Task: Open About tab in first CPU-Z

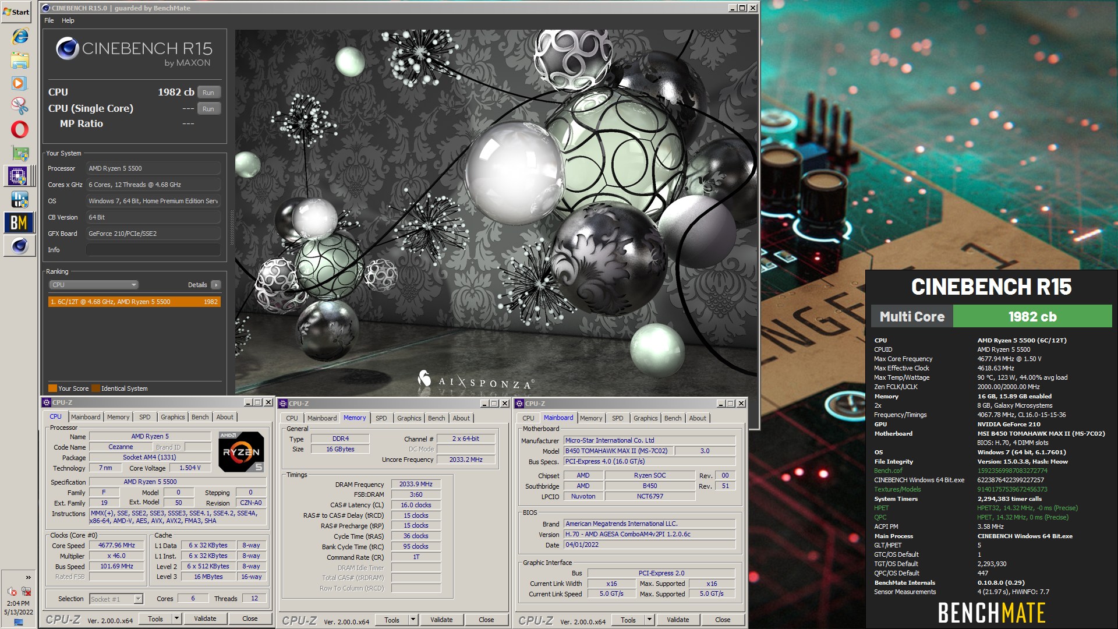Action: click(225, 417)
